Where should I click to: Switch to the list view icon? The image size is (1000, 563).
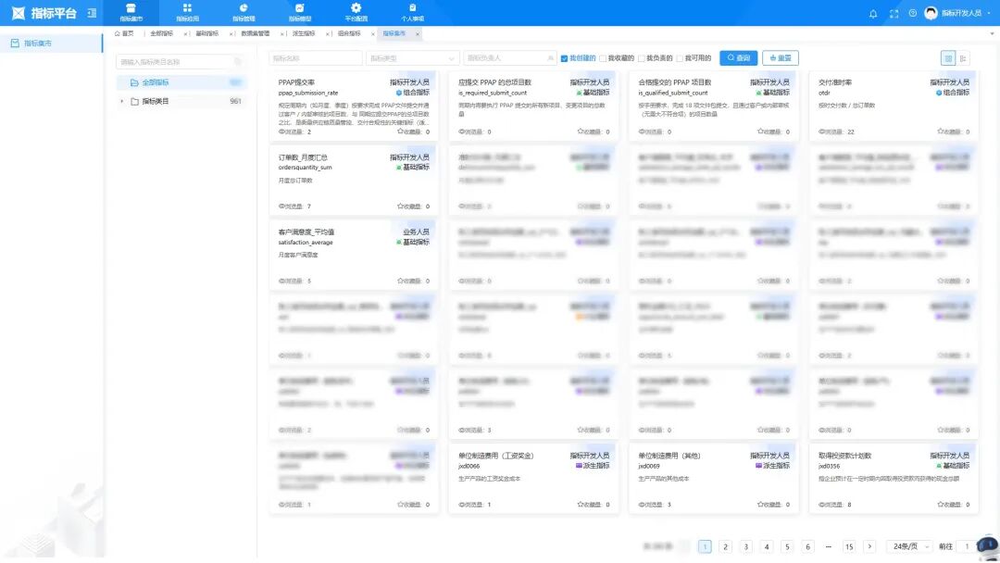click(x=964, y=58)
